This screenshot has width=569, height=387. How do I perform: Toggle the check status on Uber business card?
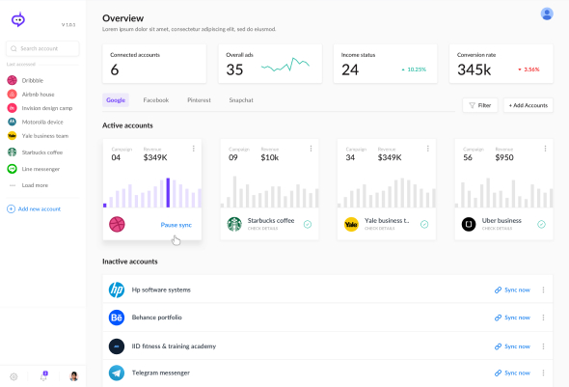point(541,224)
